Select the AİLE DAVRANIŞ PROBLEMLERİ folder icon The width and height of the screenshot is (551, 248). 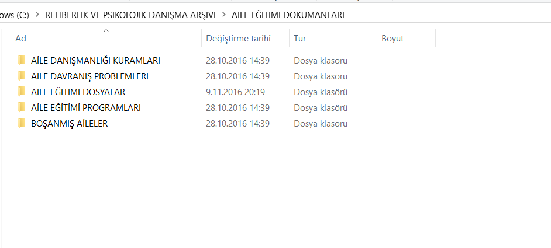(22, 76)
